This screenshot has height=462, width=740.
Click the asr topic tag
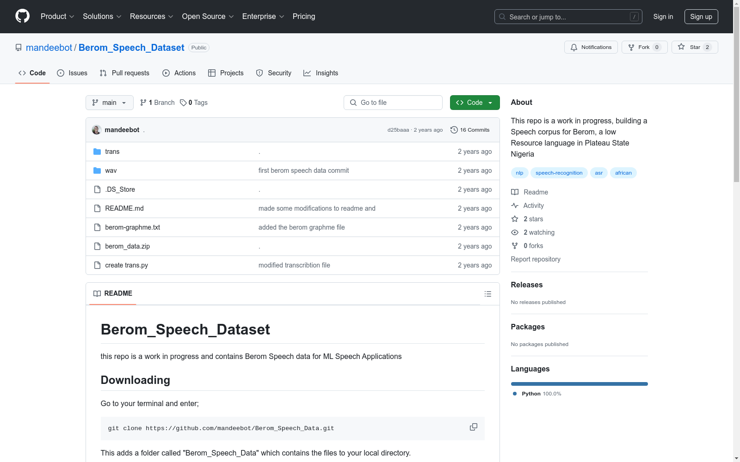tap(598, 173)
